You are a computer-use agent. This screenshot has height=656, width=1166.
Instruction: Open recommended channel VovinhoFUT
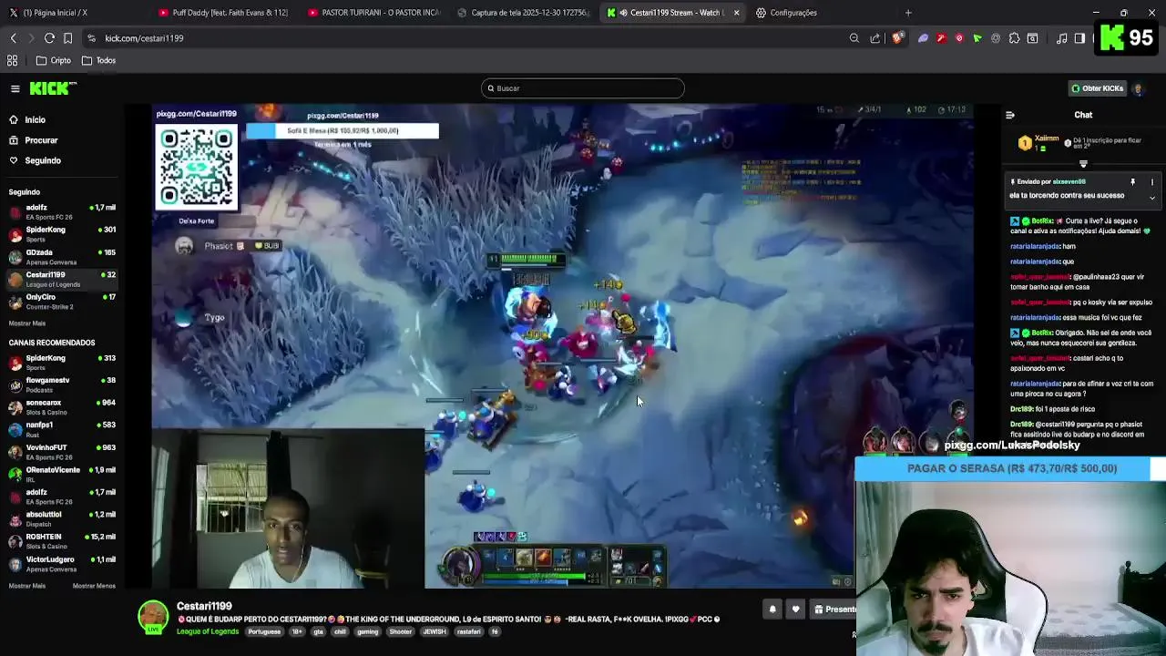pos(62,452)
